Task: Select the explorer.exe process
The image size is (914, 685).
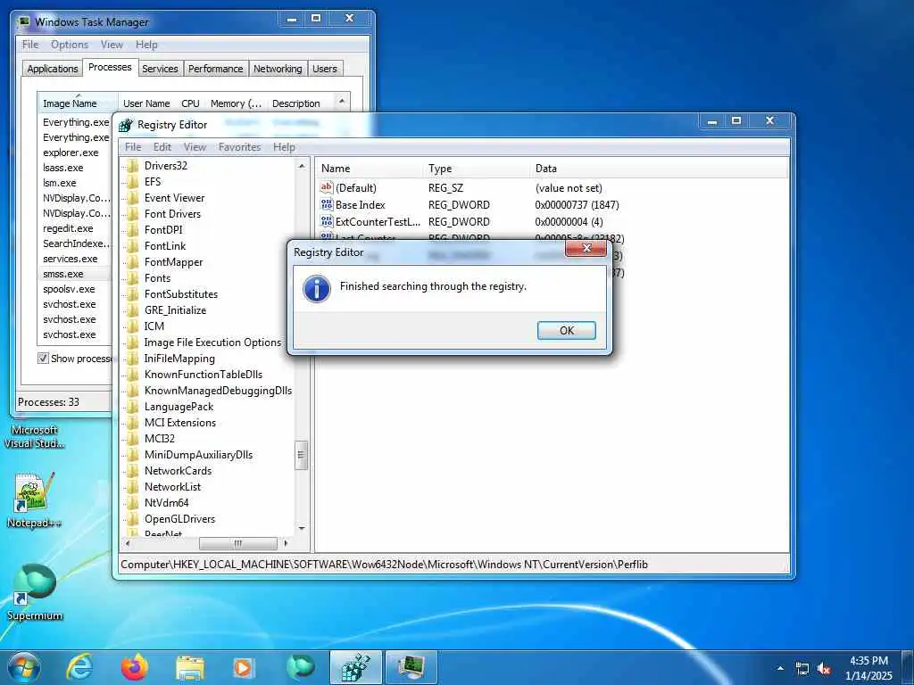Action: 71,152
